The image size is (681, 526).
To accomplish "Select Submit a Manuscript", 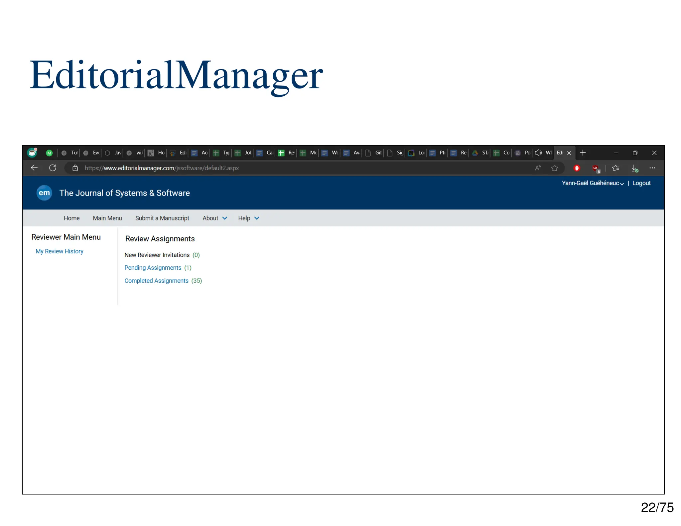I will click(x=162, y=218).
